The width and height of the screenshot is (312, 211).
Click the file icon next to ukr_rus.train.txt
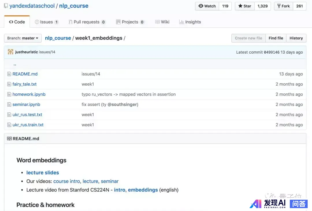[9, 125]
